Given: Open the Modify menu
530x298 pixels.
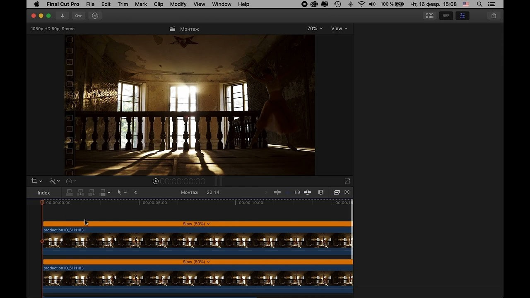Looking at the screenshot, I should (178, 4).
